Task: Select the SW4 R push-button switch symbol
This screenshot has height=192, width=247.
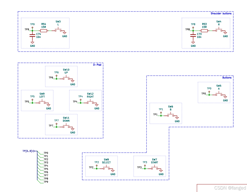Action: (219, 30)
